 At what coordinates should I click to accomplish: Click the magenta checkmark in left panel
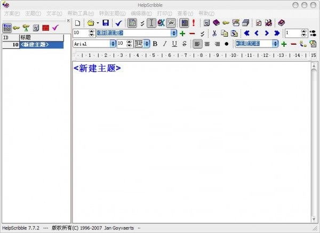click(x=55, y=28)
